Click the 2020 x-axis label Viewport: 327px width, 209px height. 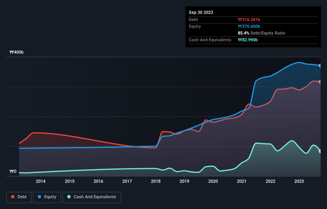[213, 181]
